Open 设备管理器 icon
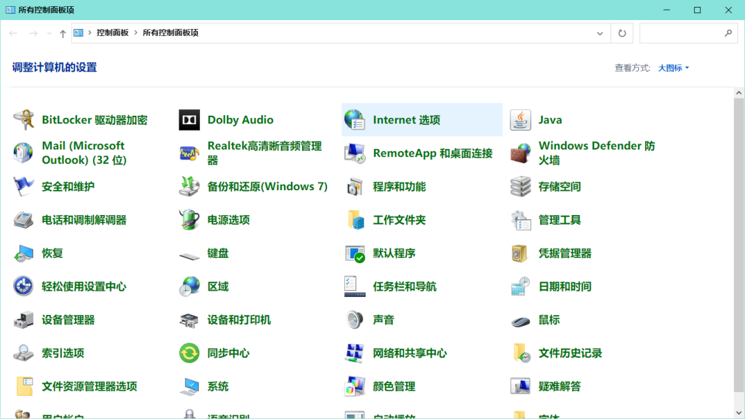The image size is (745, 419). 23,320
